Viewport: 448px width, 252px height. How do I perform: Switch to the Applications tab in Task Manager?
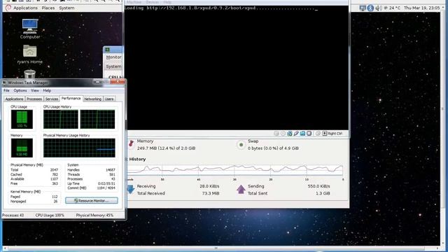point(14,99)
